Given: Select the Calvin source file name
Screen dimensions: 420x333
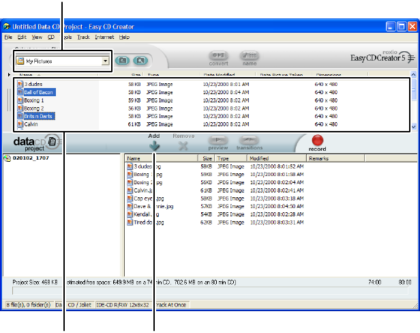Looking at the screenshot, I should click(31, 124).
